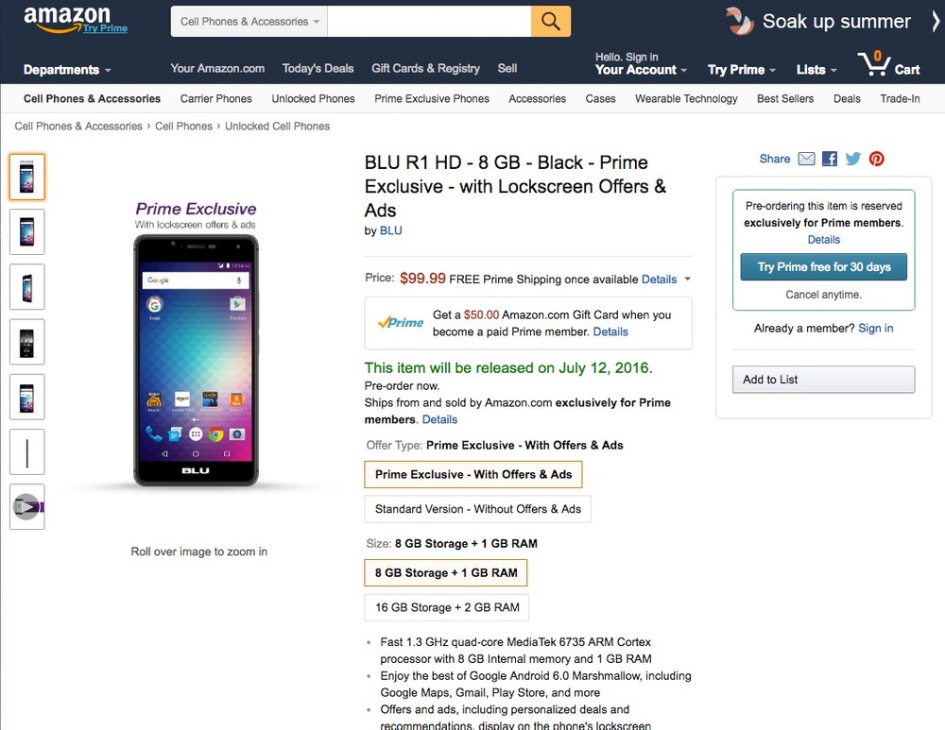The width and height of the screenshot is (945, 730).
Task: Click the search magnifier button
Action: click(551, 21)
